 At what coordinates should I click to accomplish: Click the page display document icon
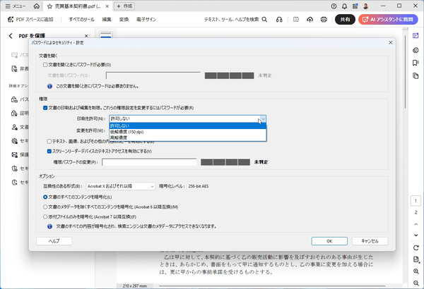tap(416, 259)
